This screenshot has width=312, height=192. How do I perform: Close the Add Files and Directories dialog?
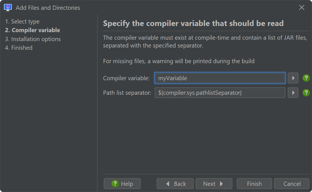[302, 8]
